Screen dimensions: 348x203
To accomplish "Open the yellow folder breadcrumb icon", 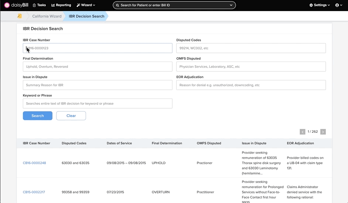I will (x=20, y=16).
